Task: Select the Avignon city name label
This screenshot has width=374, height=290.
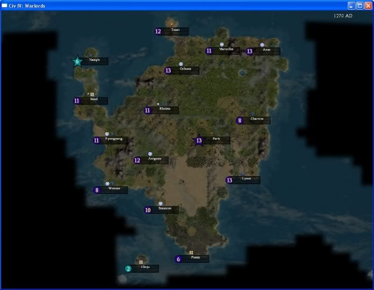Action: (155, 159)
